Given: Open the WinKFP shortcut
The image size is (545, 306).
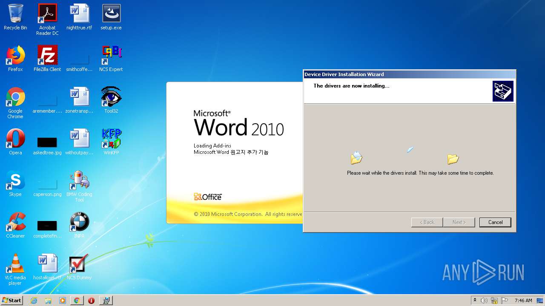Looking at the screenshot, I should pyautogui.click(x=111, y=142).
